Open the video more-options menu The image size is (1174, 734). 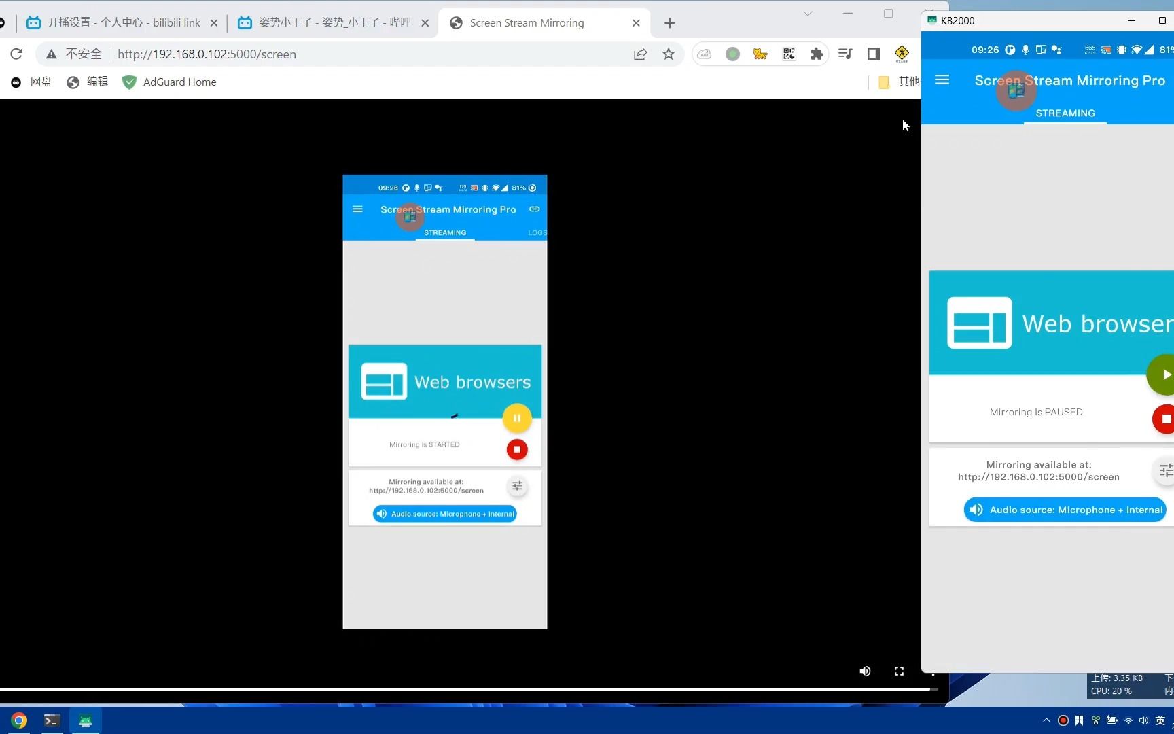[933, 671]
